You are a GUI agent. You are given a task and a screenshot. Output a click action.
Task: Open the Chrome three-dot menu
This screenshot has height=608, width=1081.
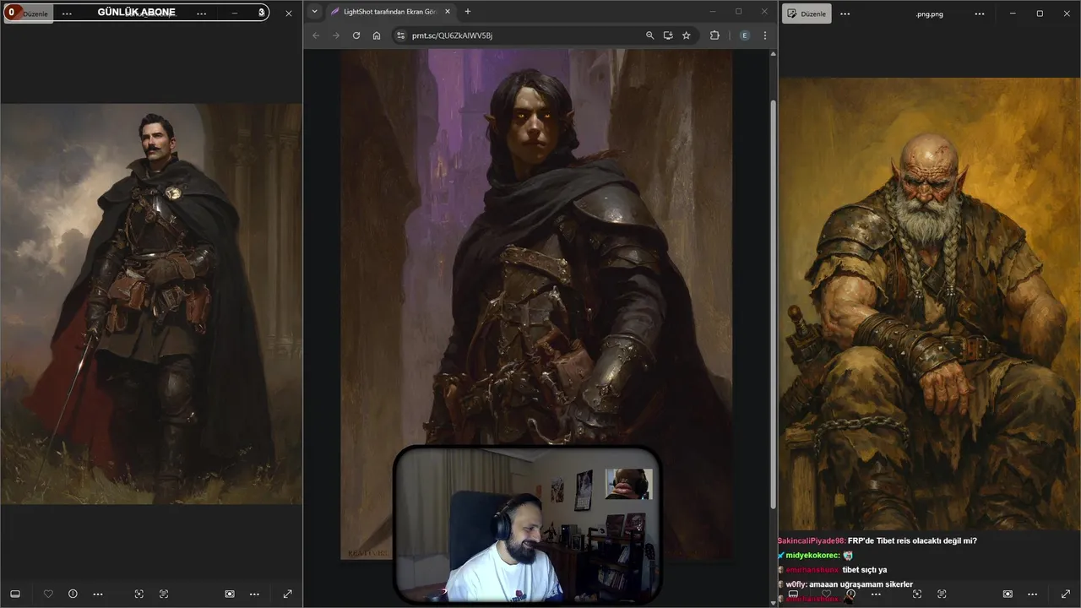pos(765,35)
